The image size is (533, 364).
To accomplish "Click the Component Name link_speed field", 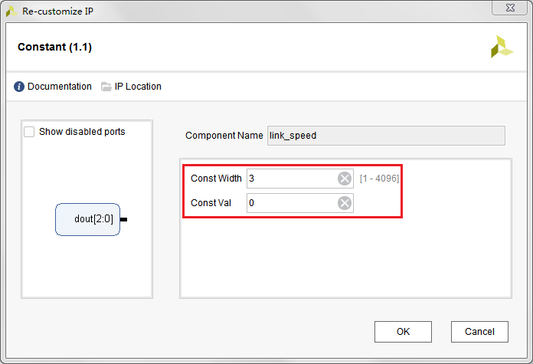I will [x=385, y=136].
